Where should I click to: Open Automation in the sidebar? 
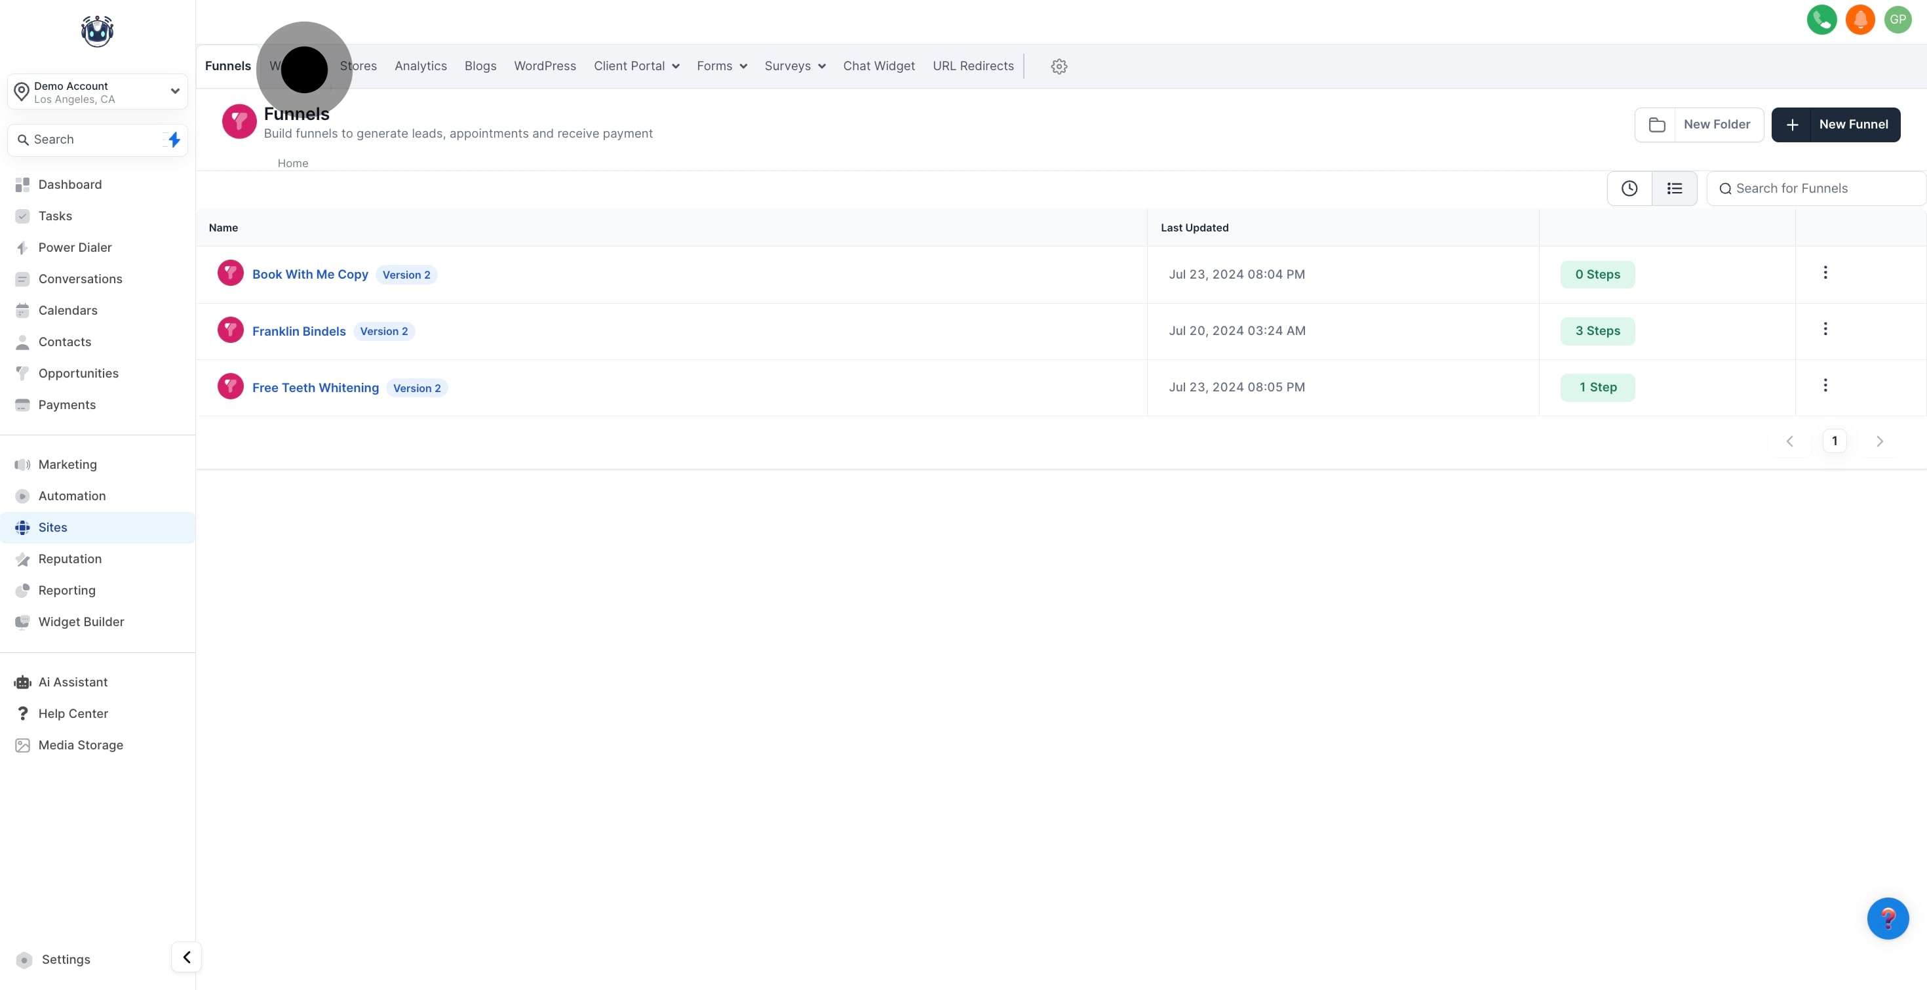coord(72,496)
